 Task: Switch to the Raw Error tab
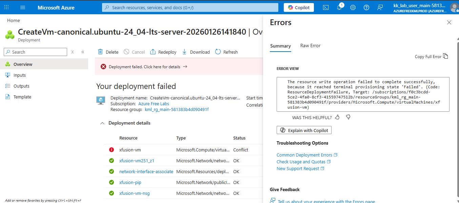tap(310, 46)
